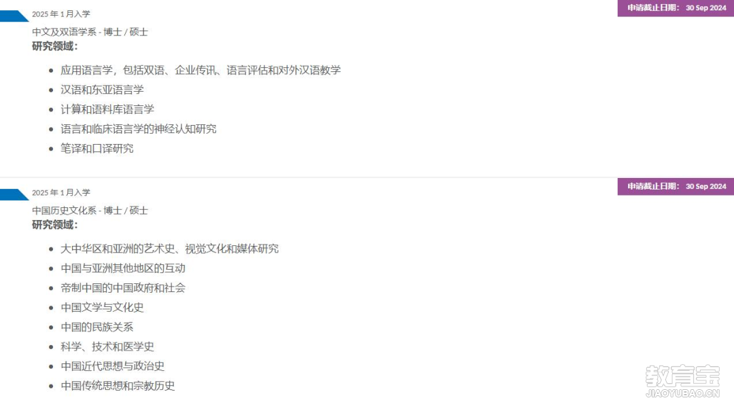Click 大中华区和亚洲的艺术史 research item

coord(169,249)
